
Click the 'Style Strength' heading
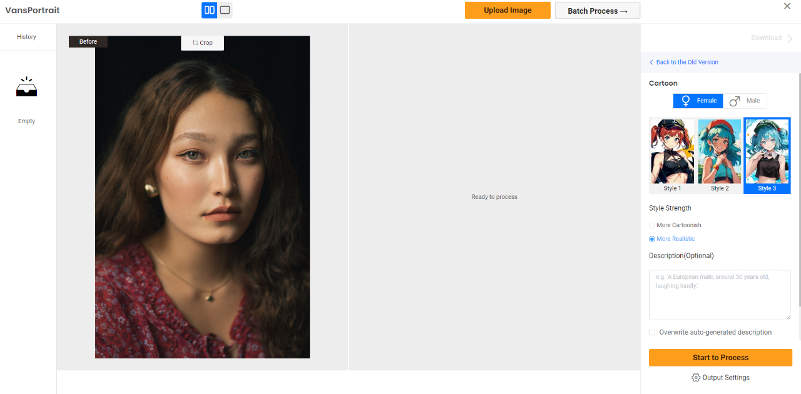pos(670,208)
